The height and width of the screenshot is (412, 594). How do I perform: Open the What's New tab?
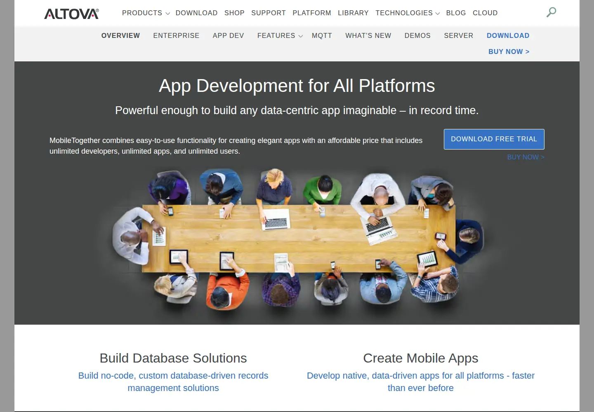[368, 36]
